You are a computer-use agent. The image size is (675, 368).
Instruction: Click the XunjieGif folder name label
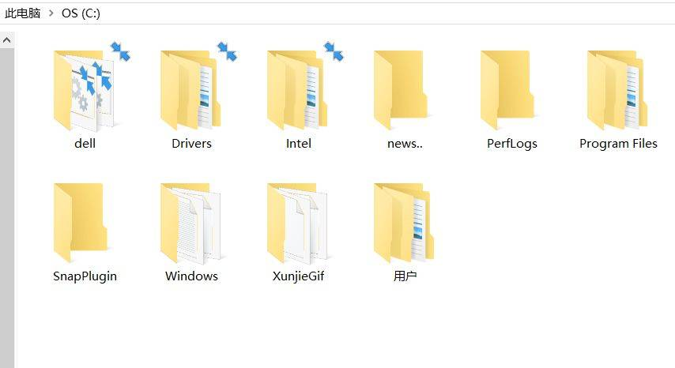[x=298, y=276]
